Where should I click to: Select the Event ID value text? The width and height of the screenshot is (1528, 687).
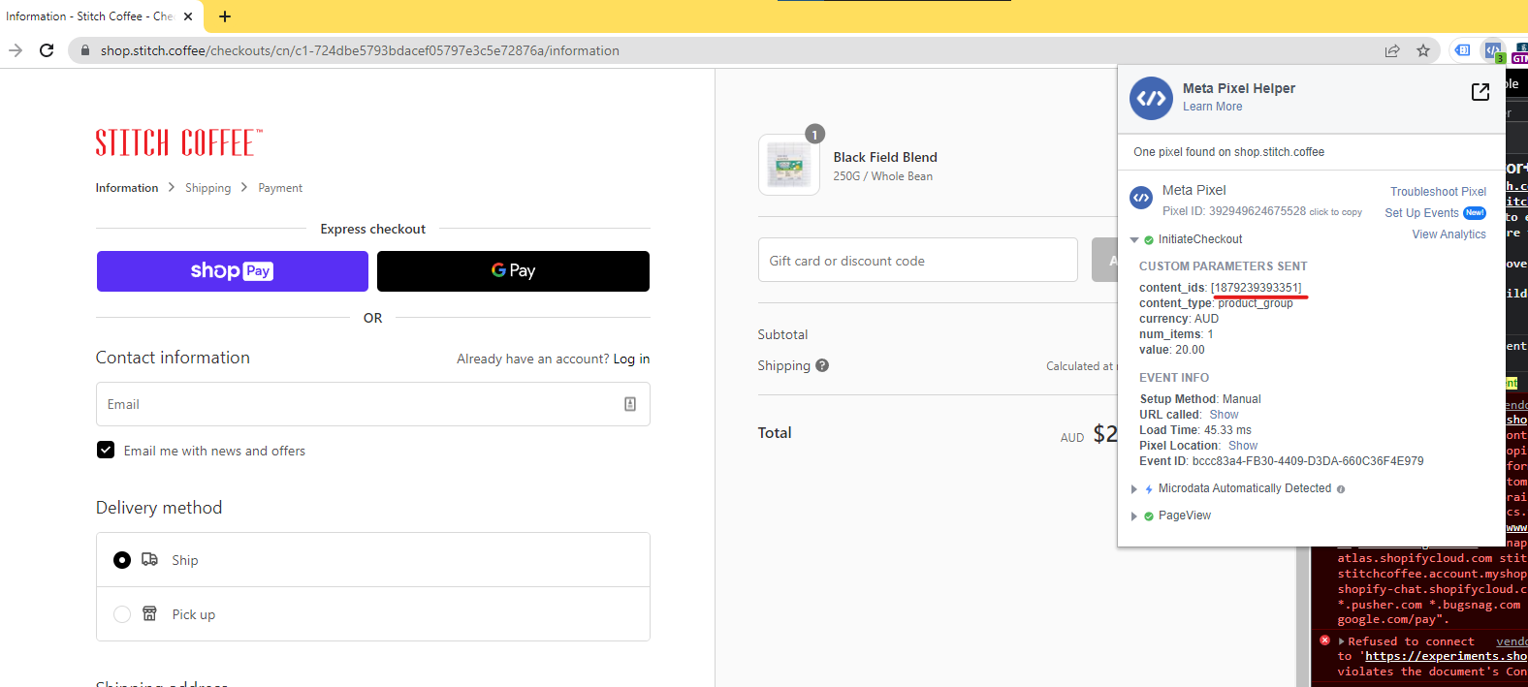1308,461
